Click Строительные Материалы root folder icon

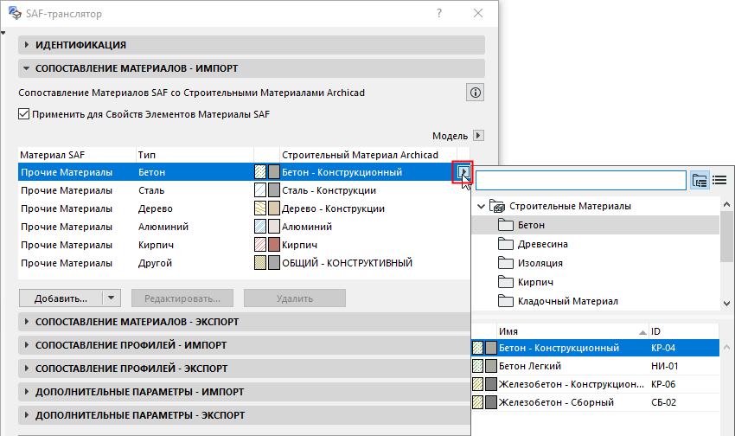coord(497,206)
